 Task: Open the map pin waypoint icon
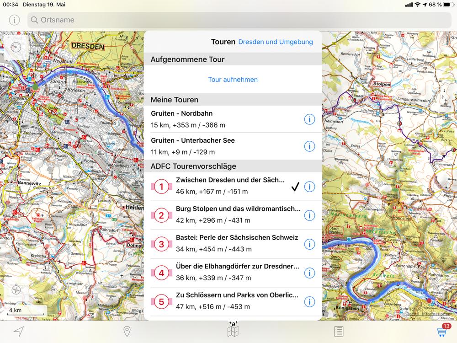click(x=127, y=331)
